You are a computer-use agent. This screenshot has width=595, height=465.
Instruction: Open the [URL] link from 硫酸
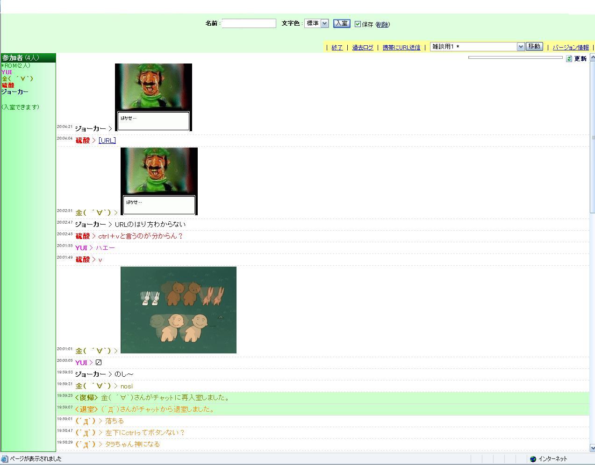click(x=107, y=141)
